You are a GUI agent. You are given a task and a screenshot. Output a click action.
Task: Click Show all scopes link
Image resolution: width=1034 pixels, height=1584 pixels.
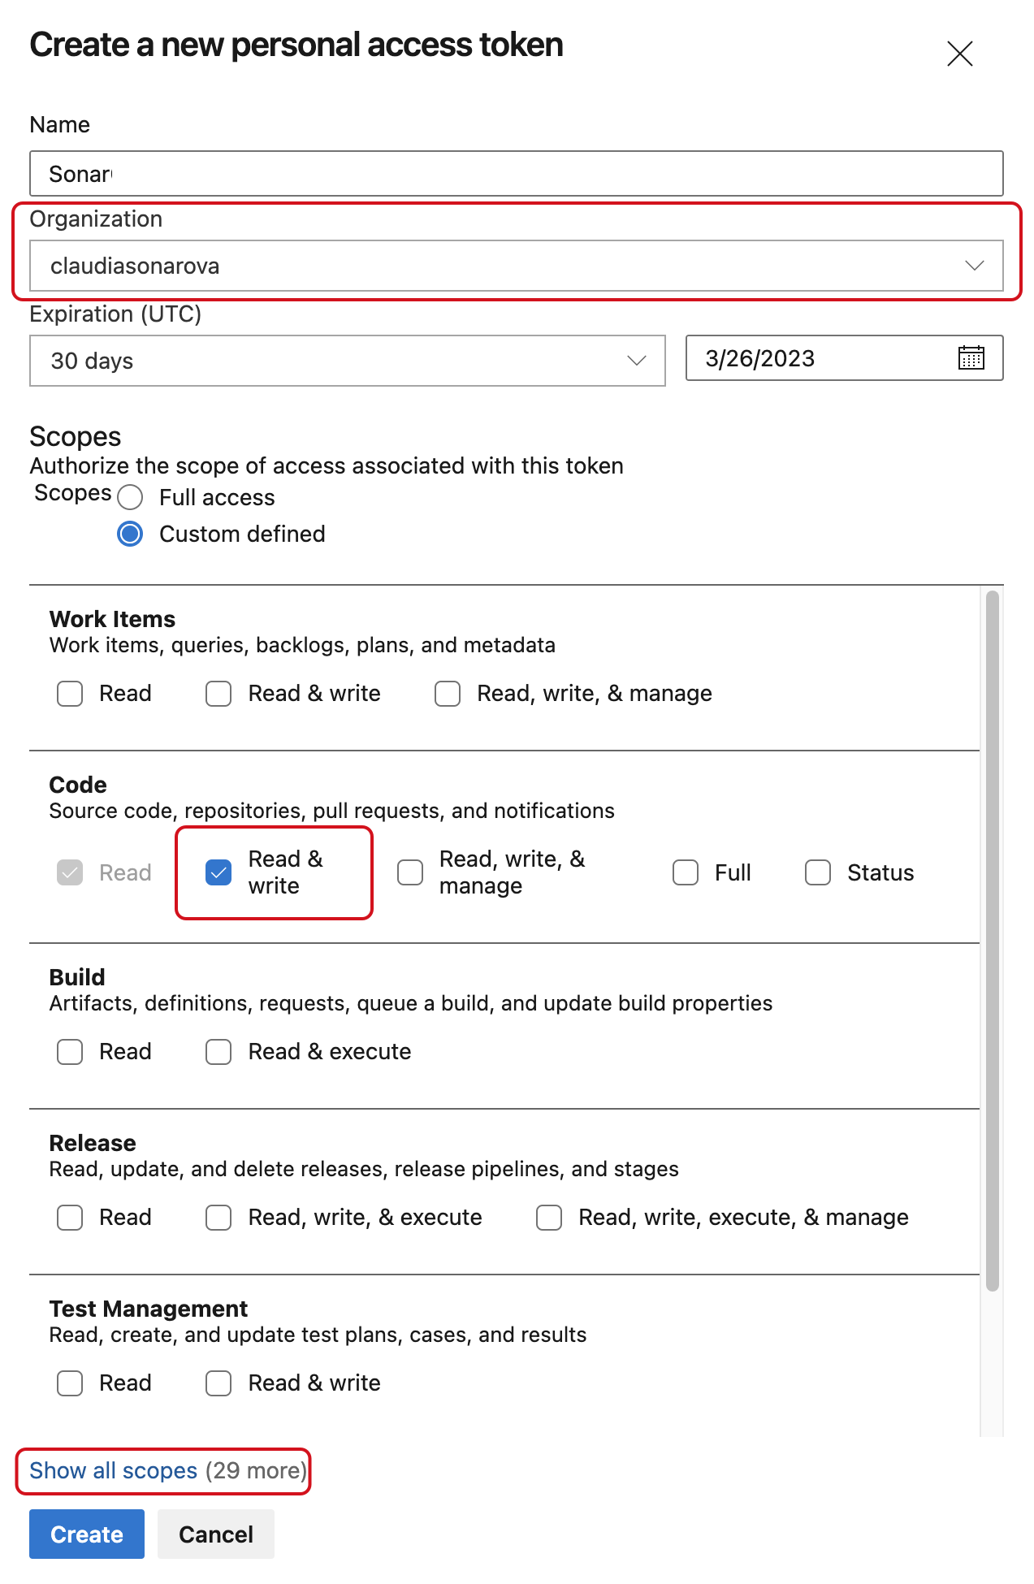coord(114,1470)
